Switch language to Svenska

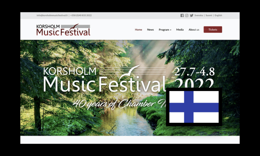point(199,15)
